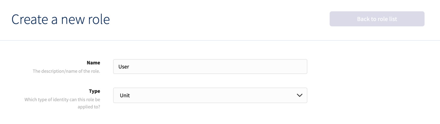This screenshot has width=440, height=124.
Task: Click the blank middle of the Type select box
Action: click(211, 95)
